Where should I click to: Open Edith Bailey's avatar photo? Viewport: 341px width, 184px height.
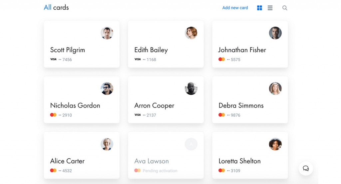tap(191, 33)
